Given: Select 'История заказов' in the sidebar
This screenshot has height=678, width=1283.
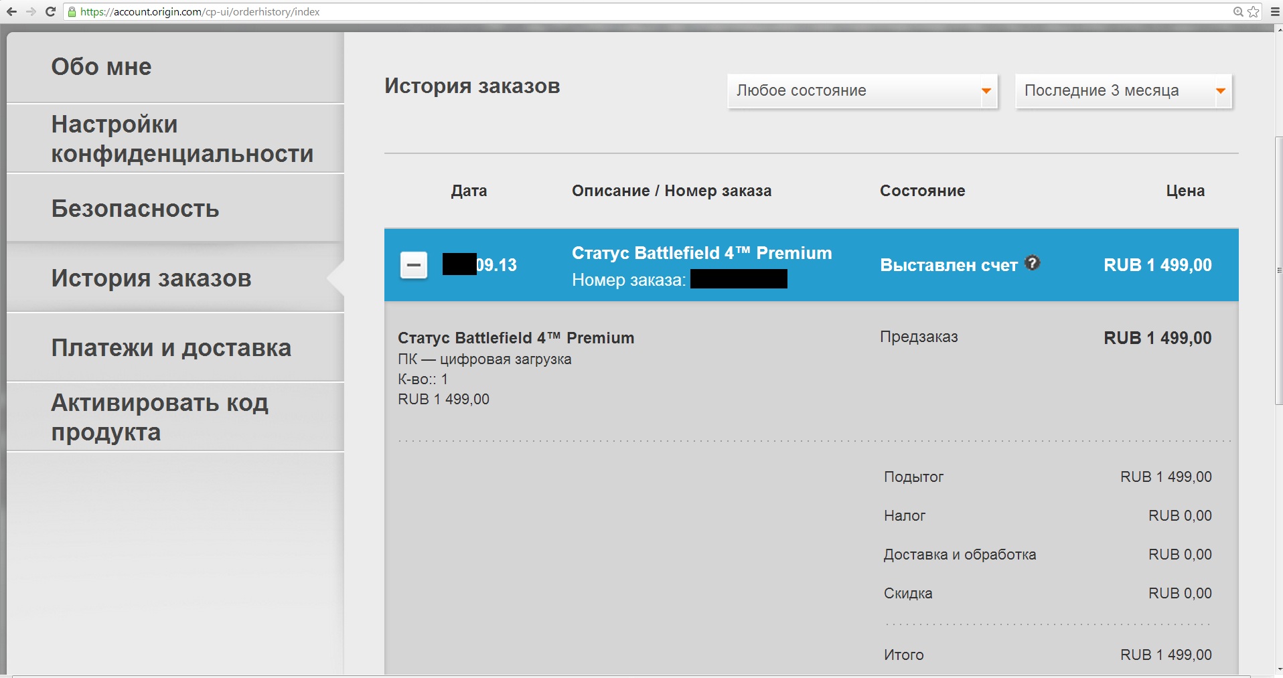Looking at the screenshot, I should (175, 278).
